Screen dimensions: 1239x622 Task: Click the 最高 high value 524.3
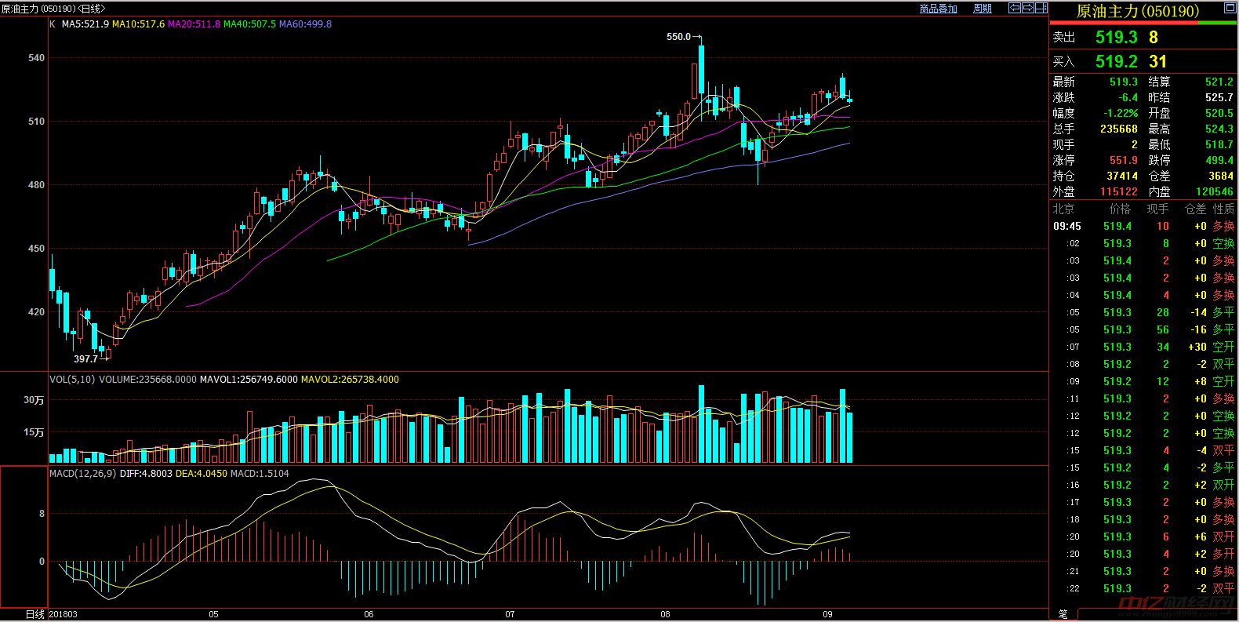pos(1219,129)
